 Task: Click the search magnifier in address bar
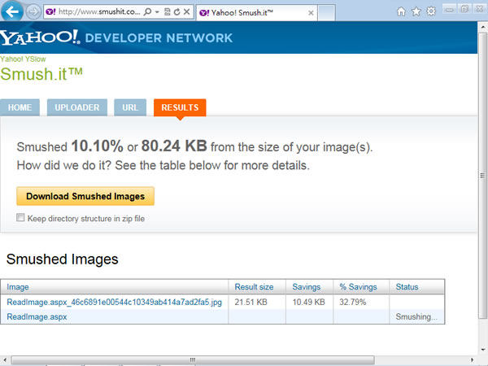148,12
